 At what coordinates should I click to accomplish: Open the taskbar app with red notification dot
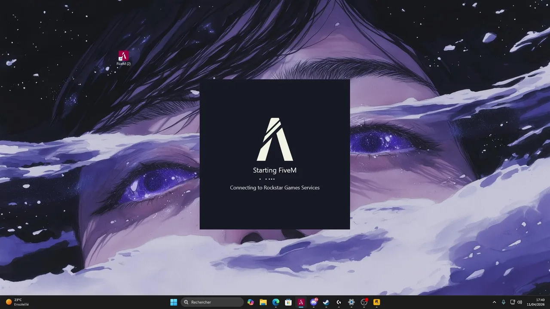click(364, 302)
